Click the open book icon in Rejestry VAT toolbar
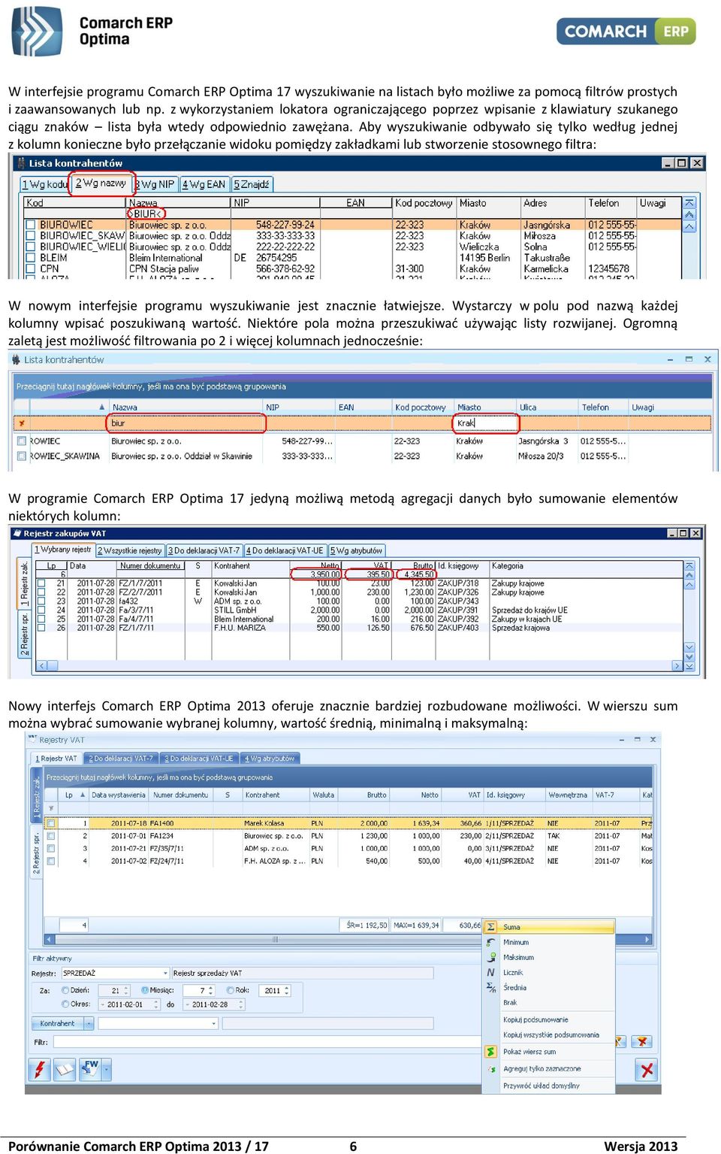721x1154 pixels. tap(65, 1068)
